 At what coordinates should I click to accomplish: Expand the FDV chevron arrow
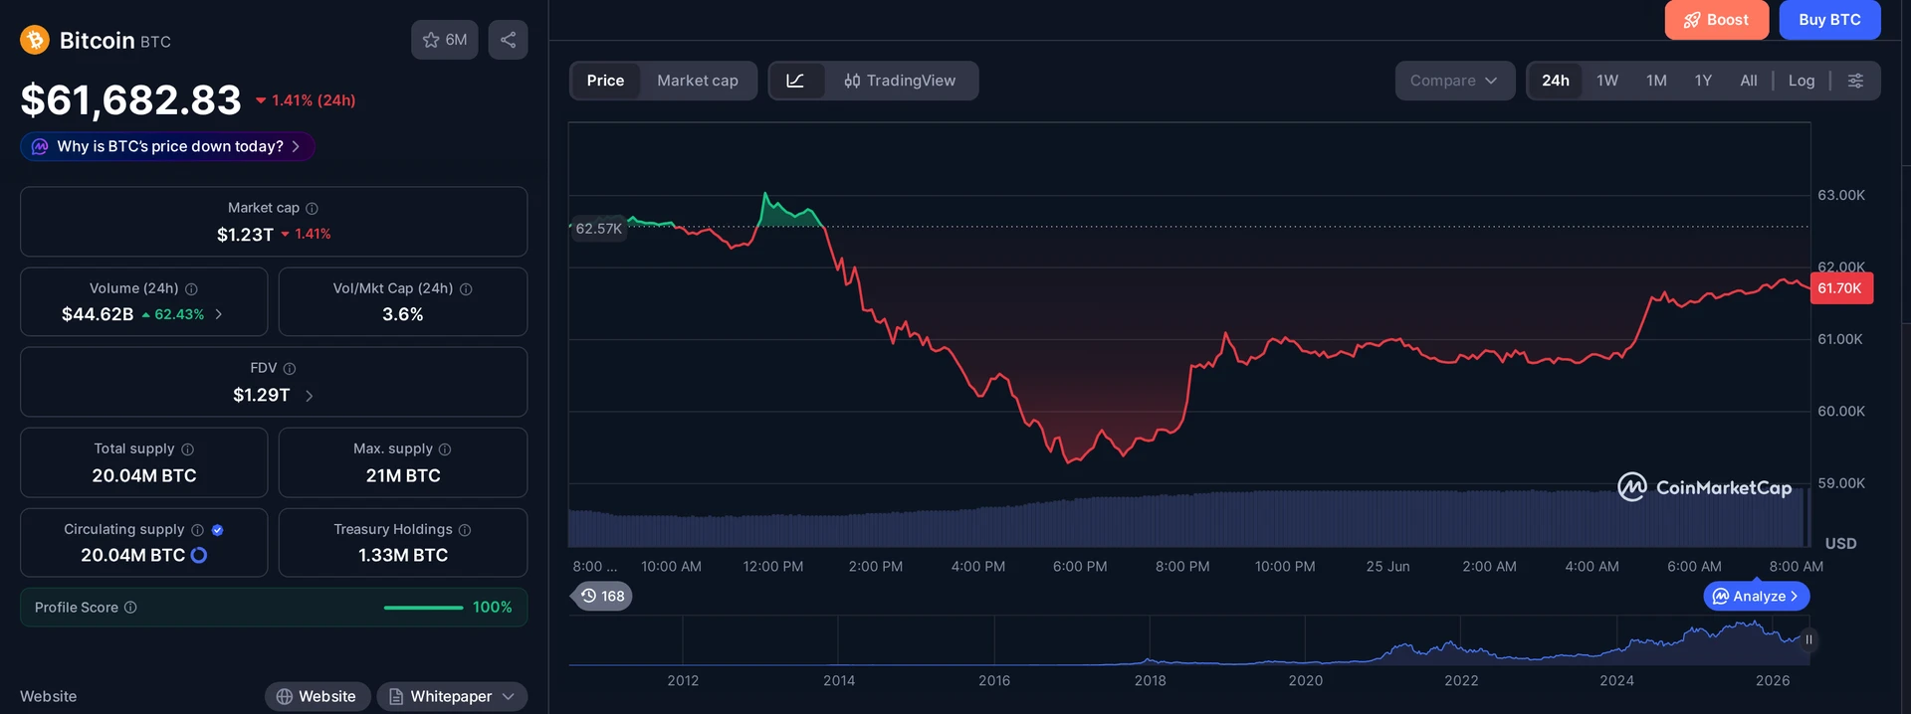pos(309,396)
